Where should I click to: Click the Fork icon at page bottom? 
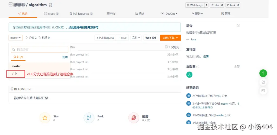(x=89, y=118)
